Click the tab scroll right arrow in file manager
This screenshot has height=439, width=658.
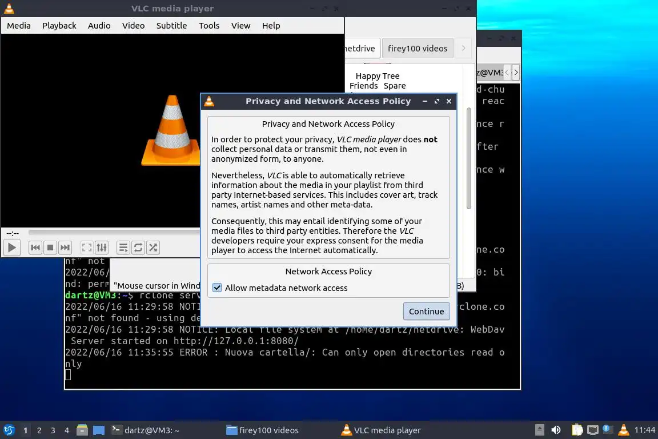coord(463,49)
